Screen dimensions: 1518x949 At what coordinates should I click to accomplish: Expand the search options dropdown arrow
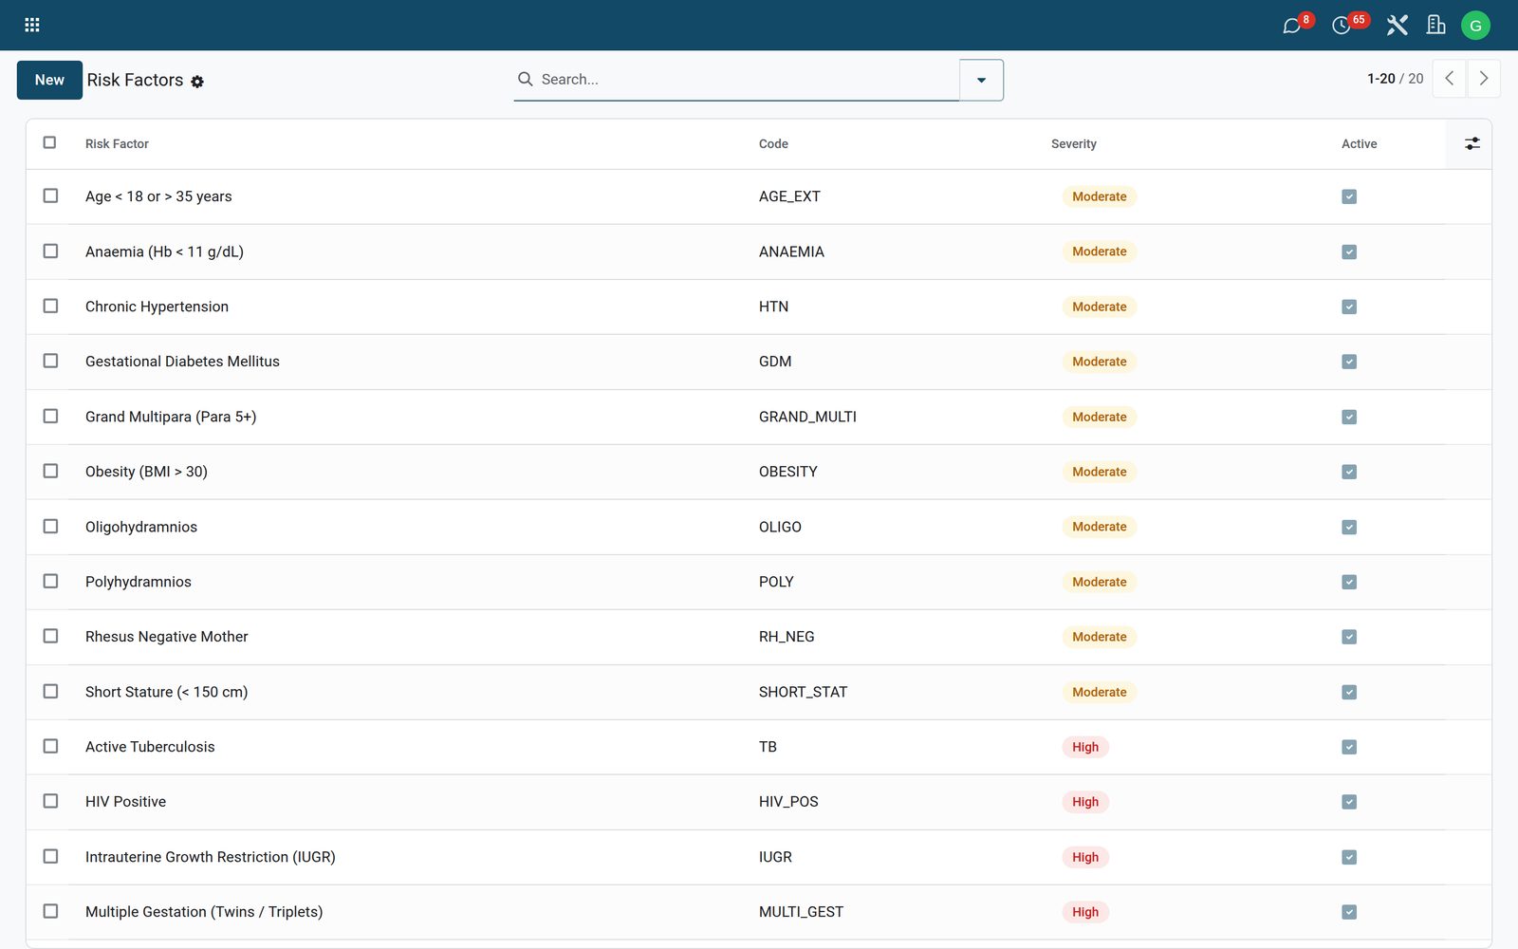[x=981, y=80]
